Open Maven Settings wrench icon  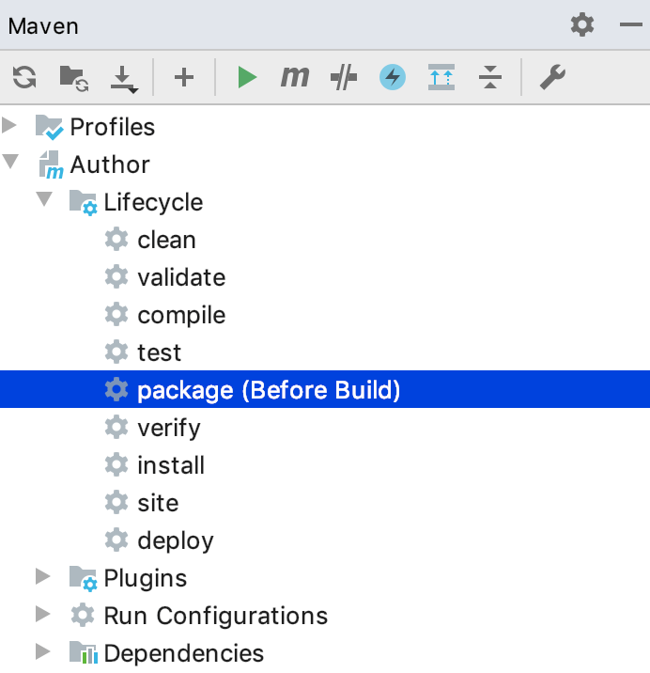pyautogui.click(x=552, y=77)
